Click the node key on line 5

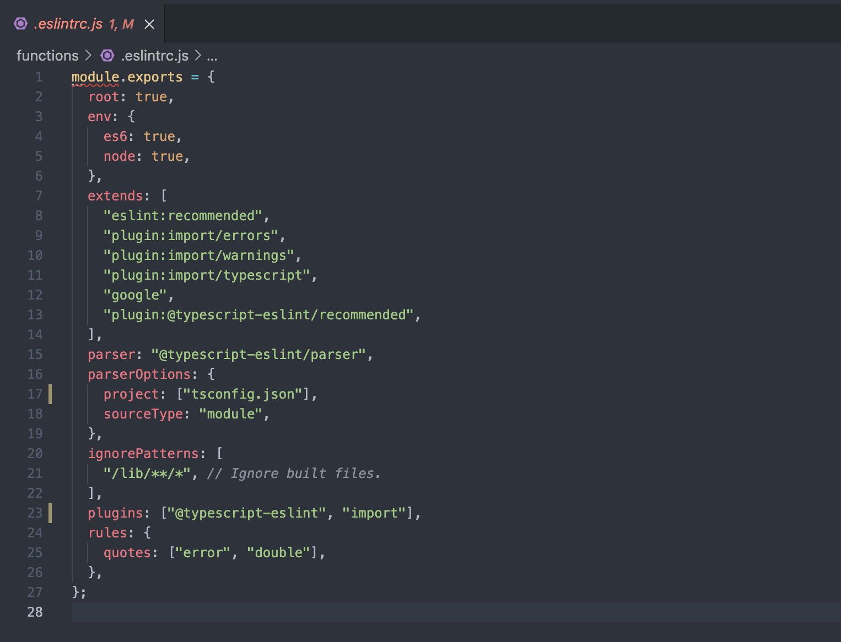tap(120, 156)
